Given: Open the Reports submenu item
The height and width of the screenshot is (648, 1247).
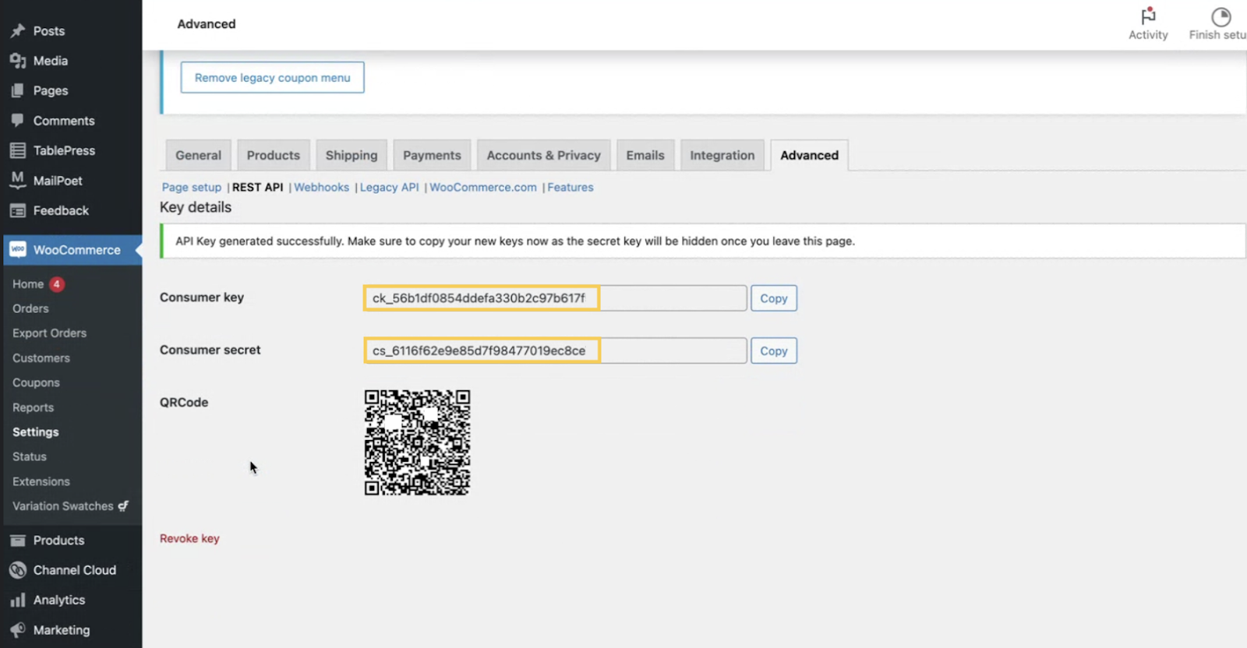Looking at the screenshot, I should click(x=34, y=407).
